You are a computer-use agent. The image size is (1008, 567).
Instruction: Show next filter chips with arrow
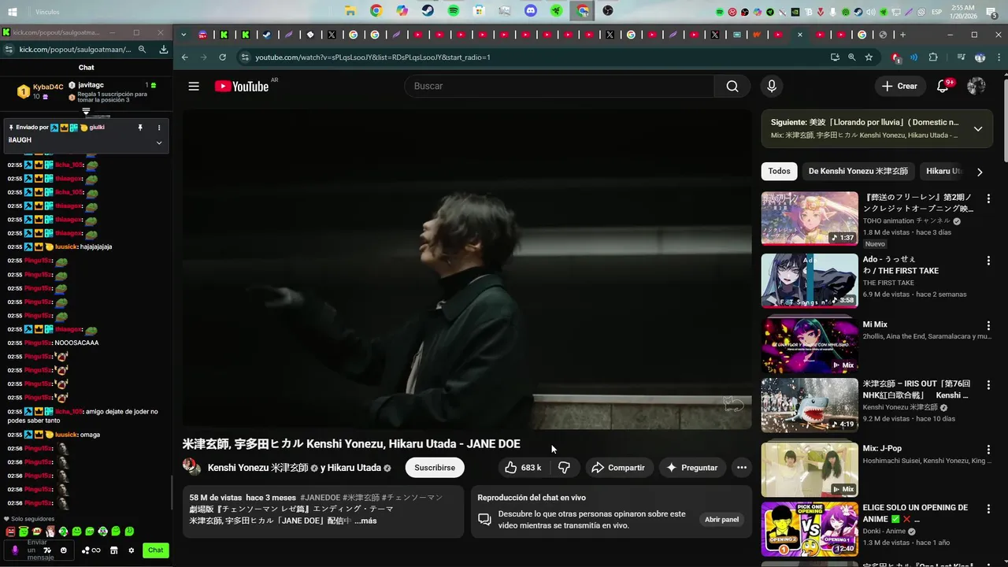coord(980,172)
